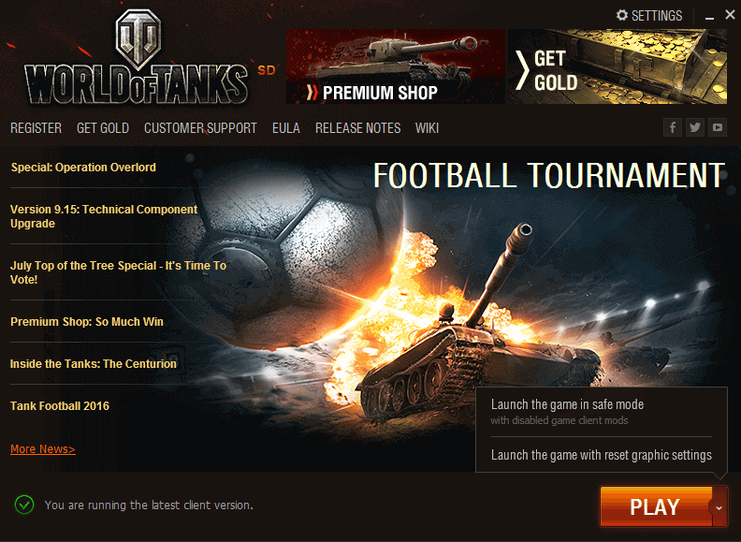
Task: Open the YouTube social icon
Action: pos(718,127)
